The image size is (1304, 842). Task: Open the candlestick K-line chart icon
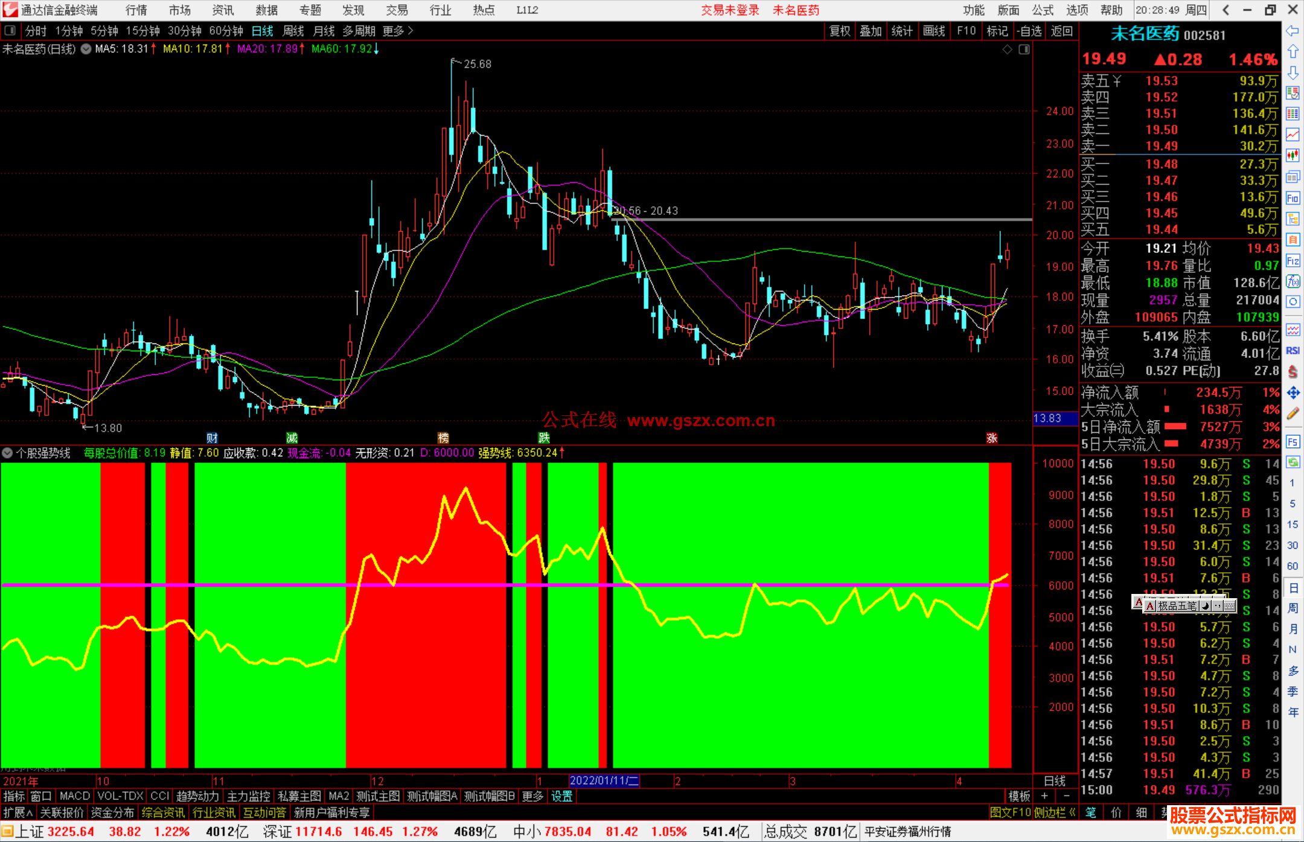(x=1293, y=156)
